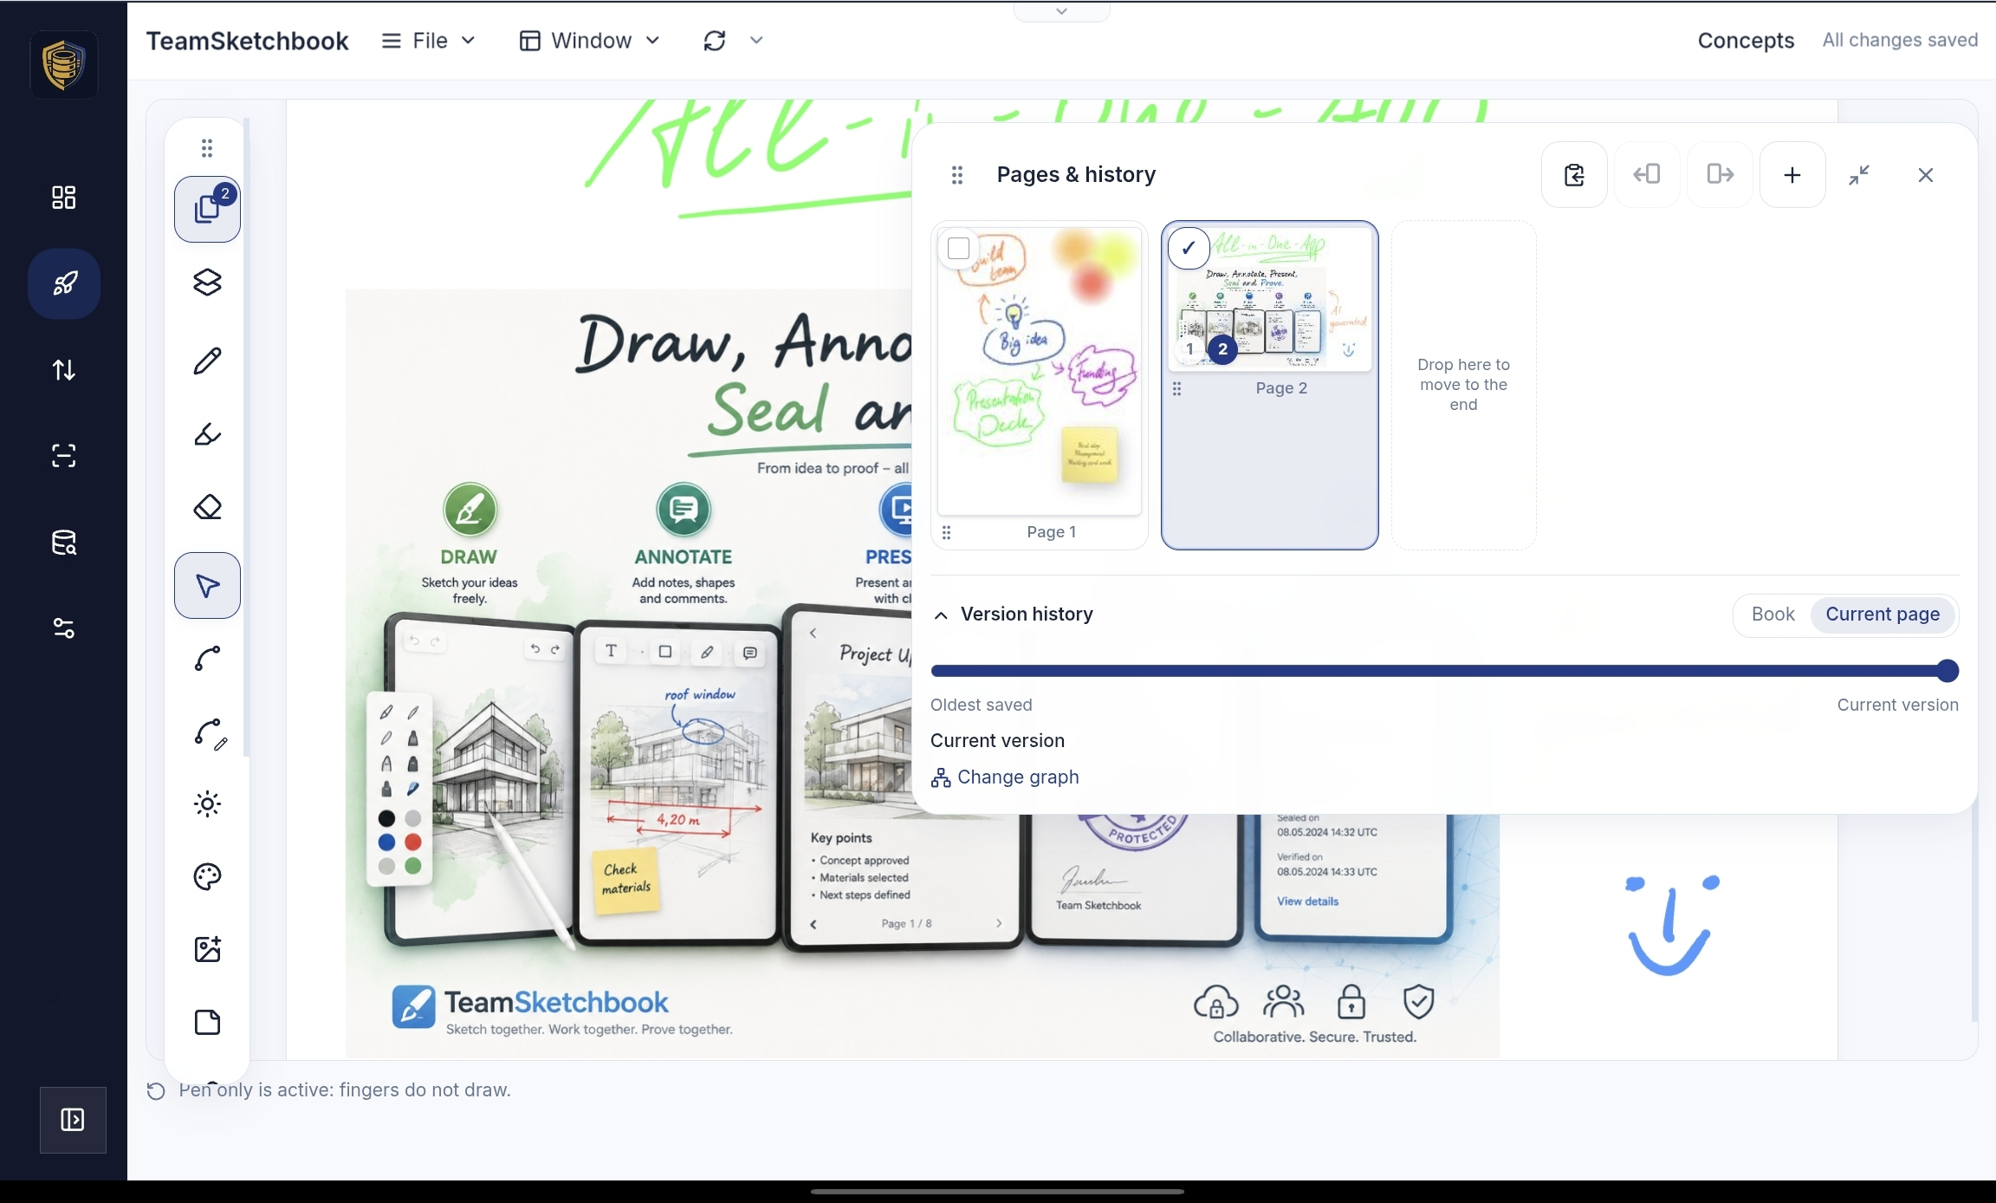Viewport: 1996px width, 1203px height.
Task: Click the '2' layer badge on Page 2 thumbnail
Action: [x=1222, y=349]
